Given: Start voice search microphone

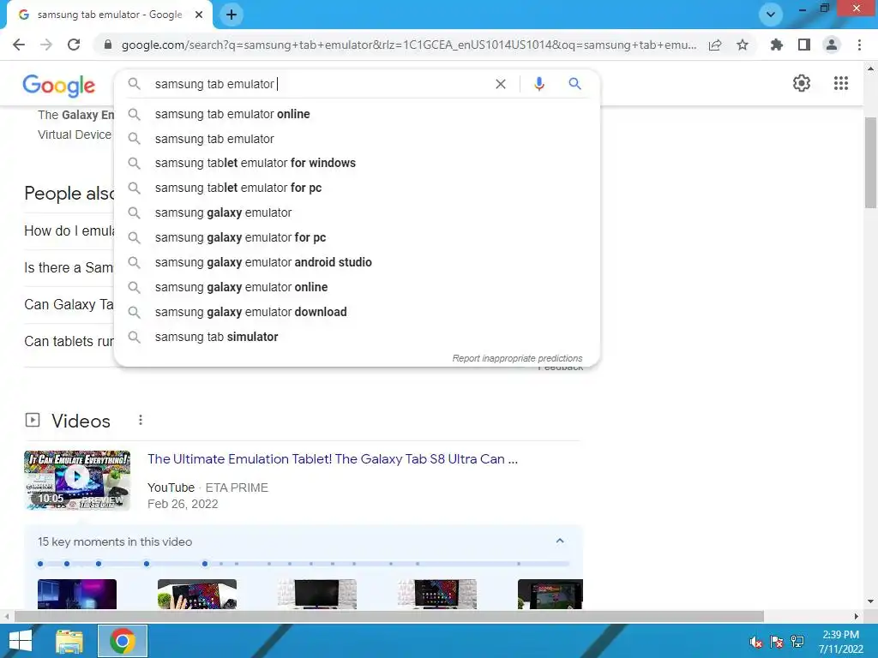Looking at the screenshot, I should (538, 84).
